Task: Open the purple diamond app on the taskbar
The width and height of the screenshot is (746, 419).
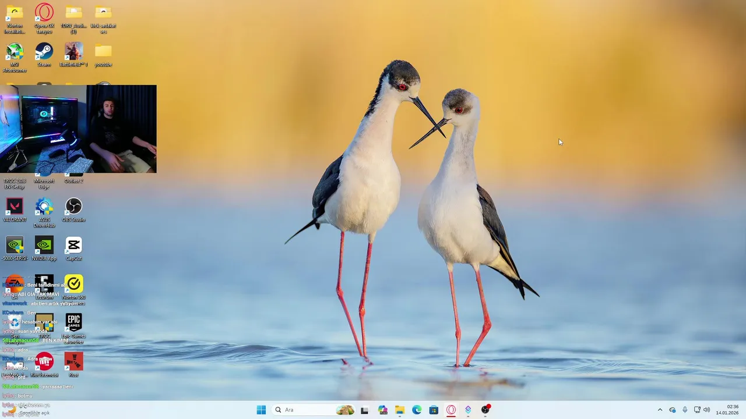Action: (x=468, y=410)
